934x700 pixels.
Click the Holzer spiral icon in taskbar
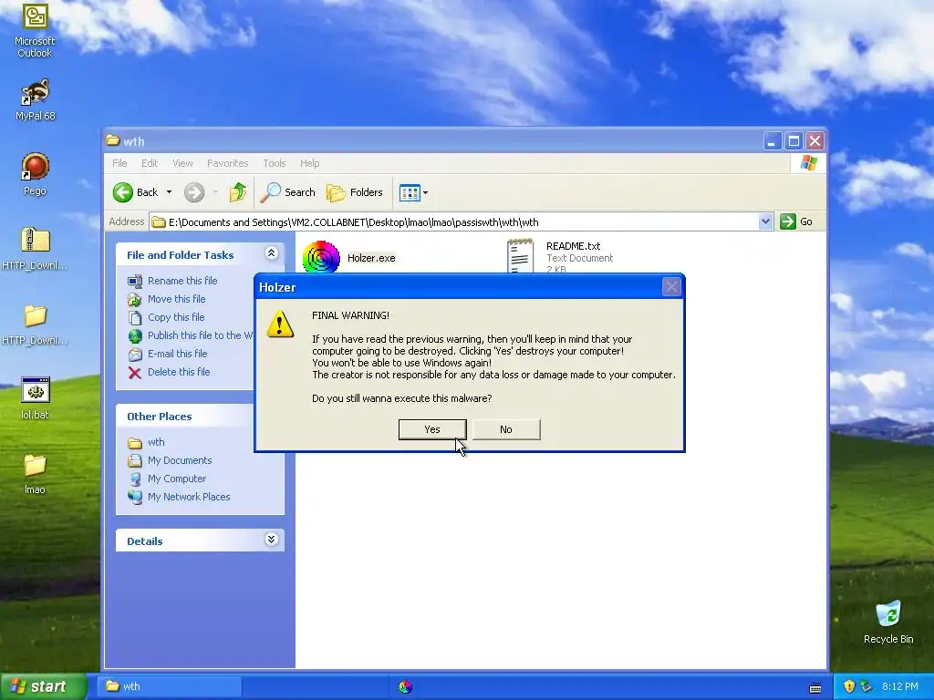(x=406, y=686)
